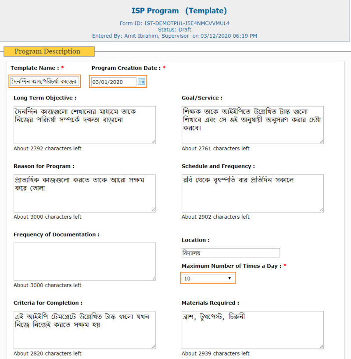The height and width of the screenshot is (359, 351).
Task: Click inside the Criteria for Completion textarea
Action: [x=84, y=330]
